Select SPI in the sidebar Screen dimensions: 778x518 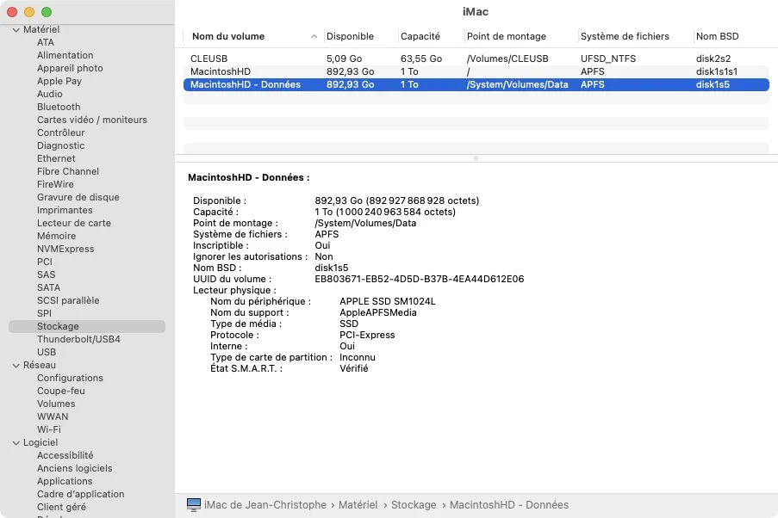[44, 313]
